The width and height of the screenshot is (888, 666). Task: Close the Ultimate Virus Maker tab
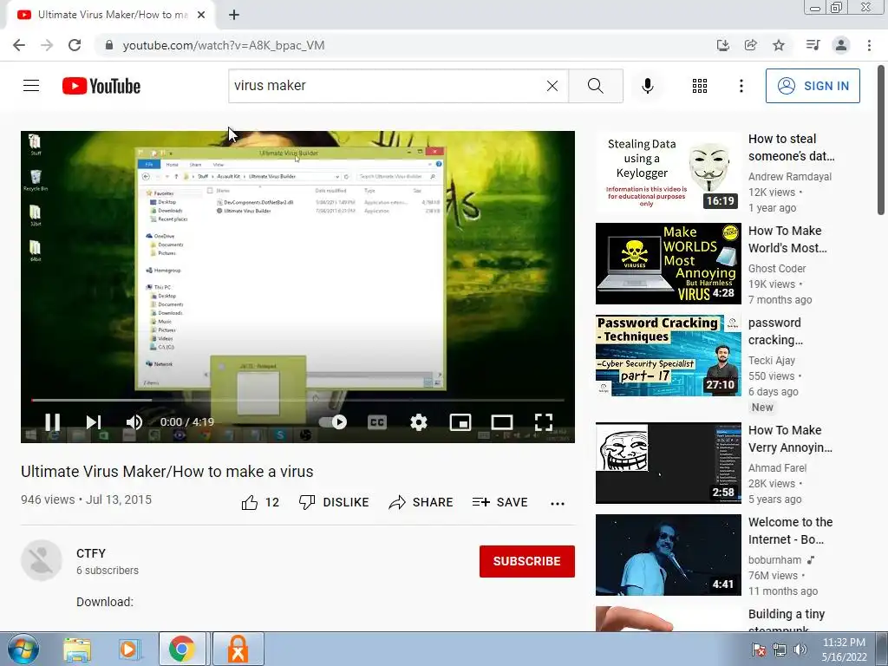pos(201,15)
